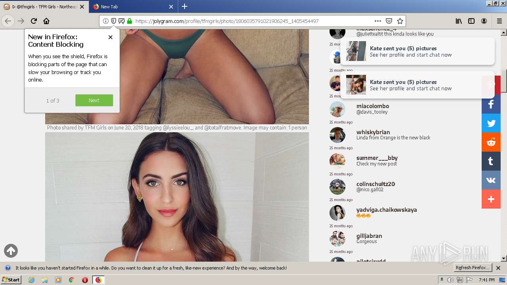Close the @tfmgirls tab
The image size is (507, 285).
(82, 7)
